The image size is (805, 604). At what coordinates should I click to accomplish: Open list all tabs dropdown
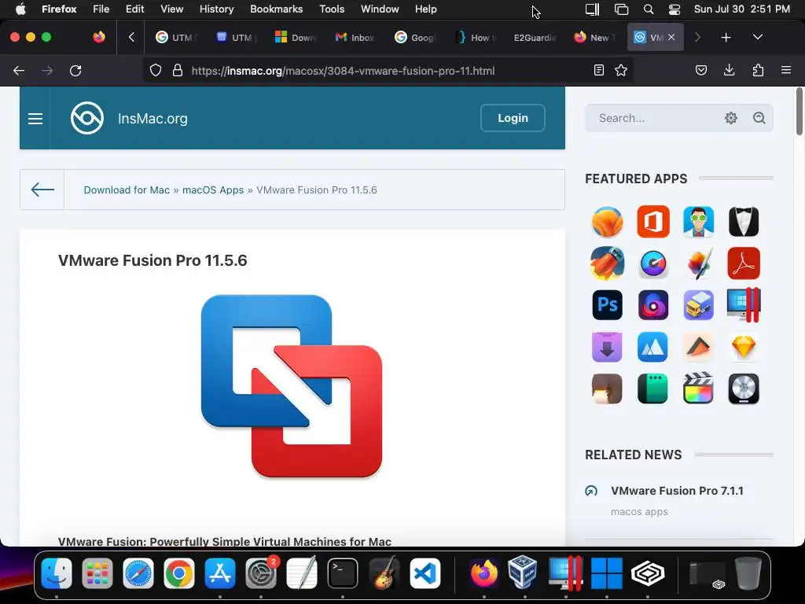[757, 37]
